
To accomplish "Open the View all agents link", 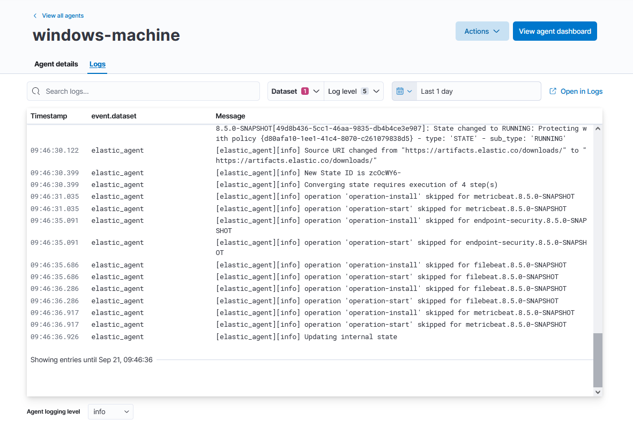I will [x=62, y=16].
